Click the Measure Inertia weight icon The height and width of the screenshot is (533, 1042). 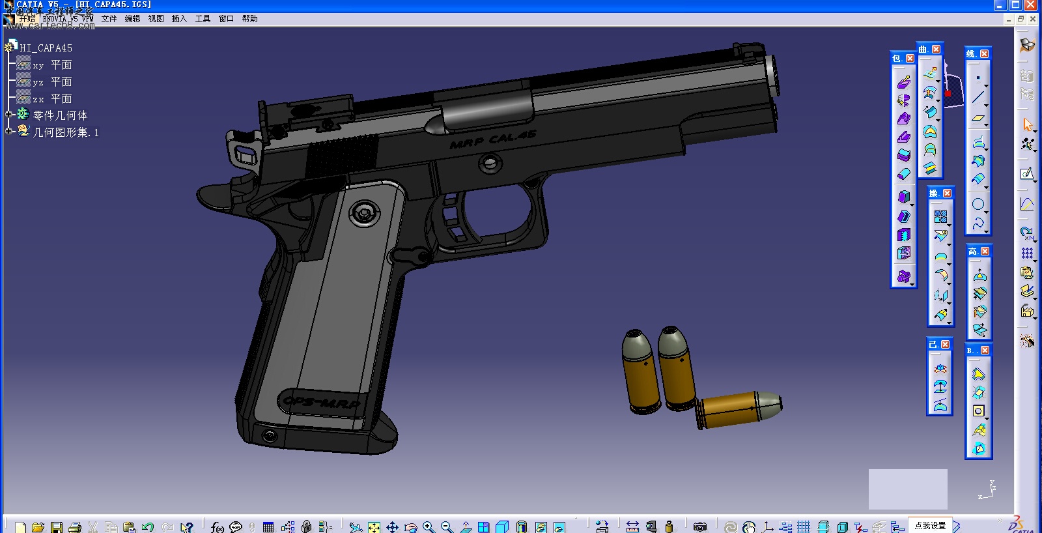[x=669, y=527]
